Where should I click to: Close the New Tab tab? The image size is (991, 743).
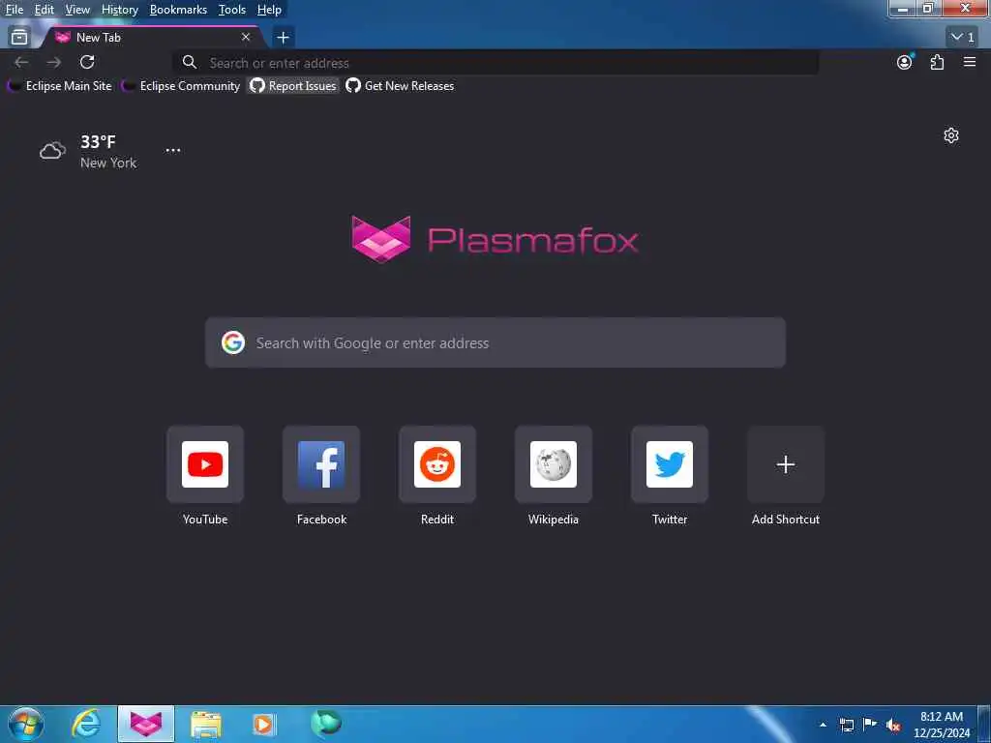[x=246, y=38]
